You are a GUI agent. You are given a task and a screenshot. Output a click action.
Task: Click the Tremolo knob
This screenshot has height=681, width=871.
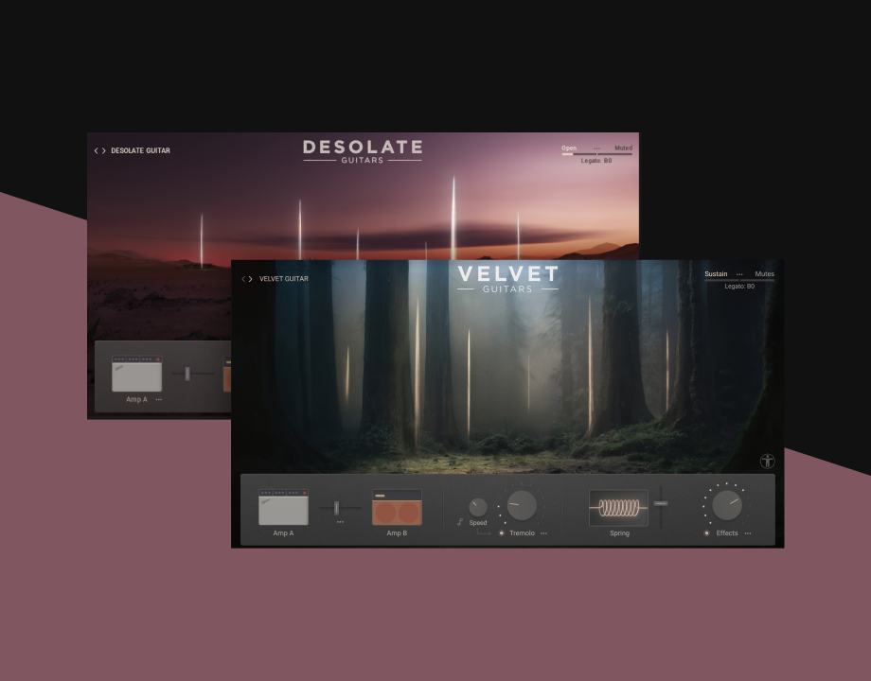520,508
